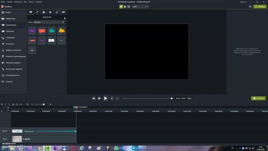268x151 pixels.
Task: Switch to the arrows and lines annotation tab
Action: click(37, 12)
